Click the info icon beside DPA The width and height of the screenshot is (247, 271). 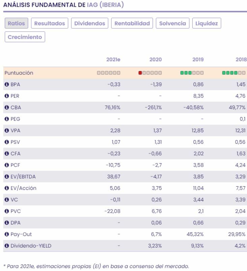tap(6, 223)
